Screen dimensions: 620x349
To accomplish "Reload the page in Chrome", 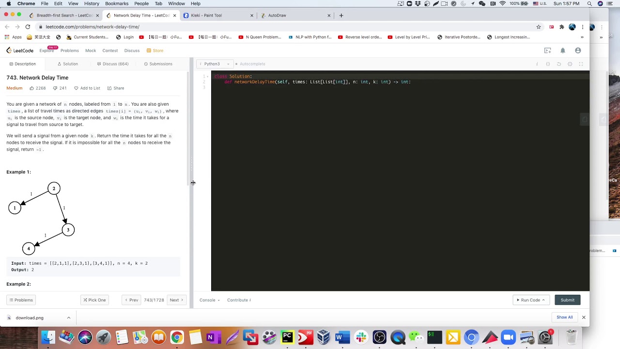I will click(x=28, y=27).
